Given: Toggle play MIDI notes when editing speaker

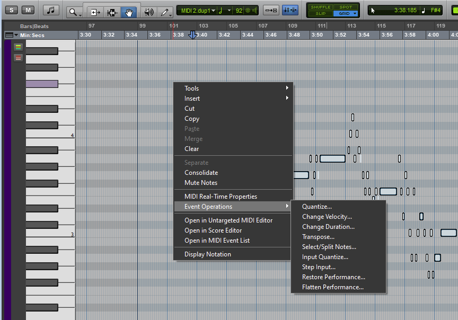Looking at the screenshot, I should 254,11.
